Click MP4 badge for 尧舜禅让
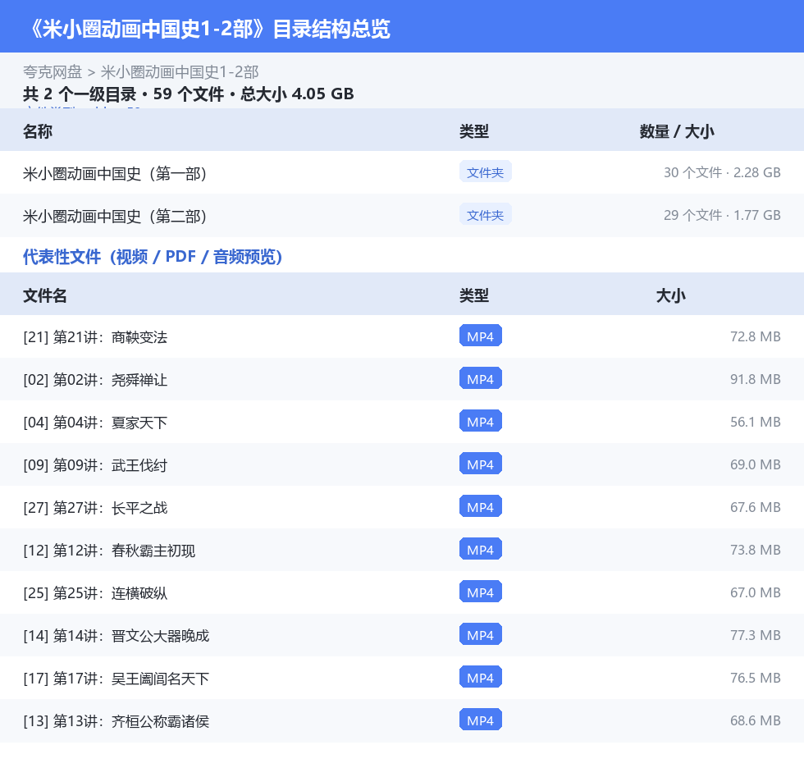804x768 pixels. [481, 378]
